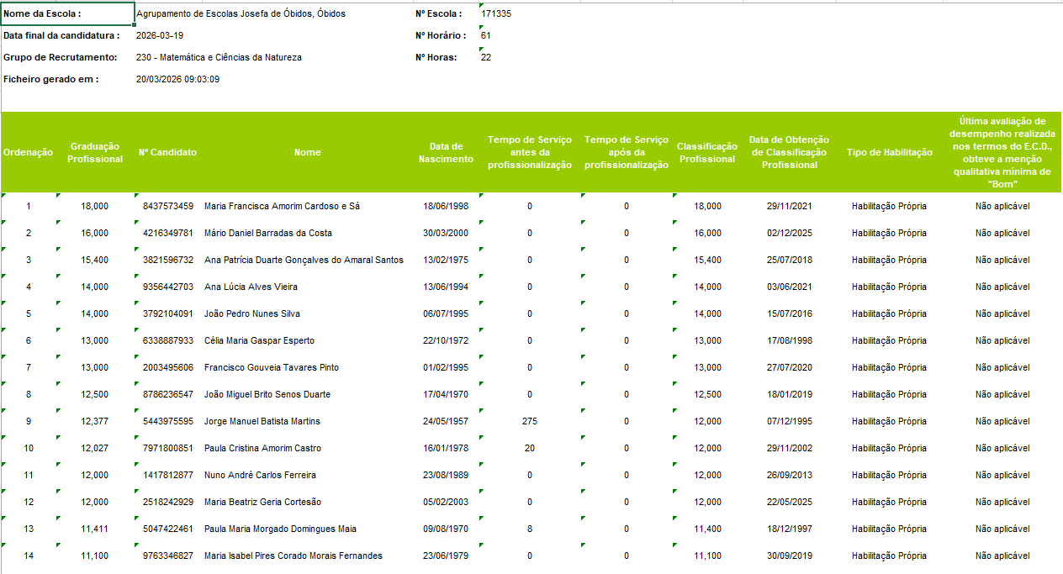
Task: Click the application end date 2026-03-19
Action: click(x=160, y=36)
